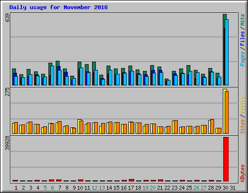The height and width of the screenshot is (193, 248).
Task: Click the orange sites bar for day 28
Action: pyautogui.click(x=212, y=126)
